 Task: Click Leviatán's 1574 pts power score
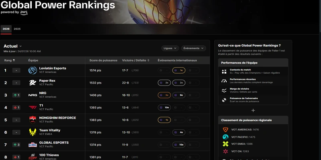95,70
